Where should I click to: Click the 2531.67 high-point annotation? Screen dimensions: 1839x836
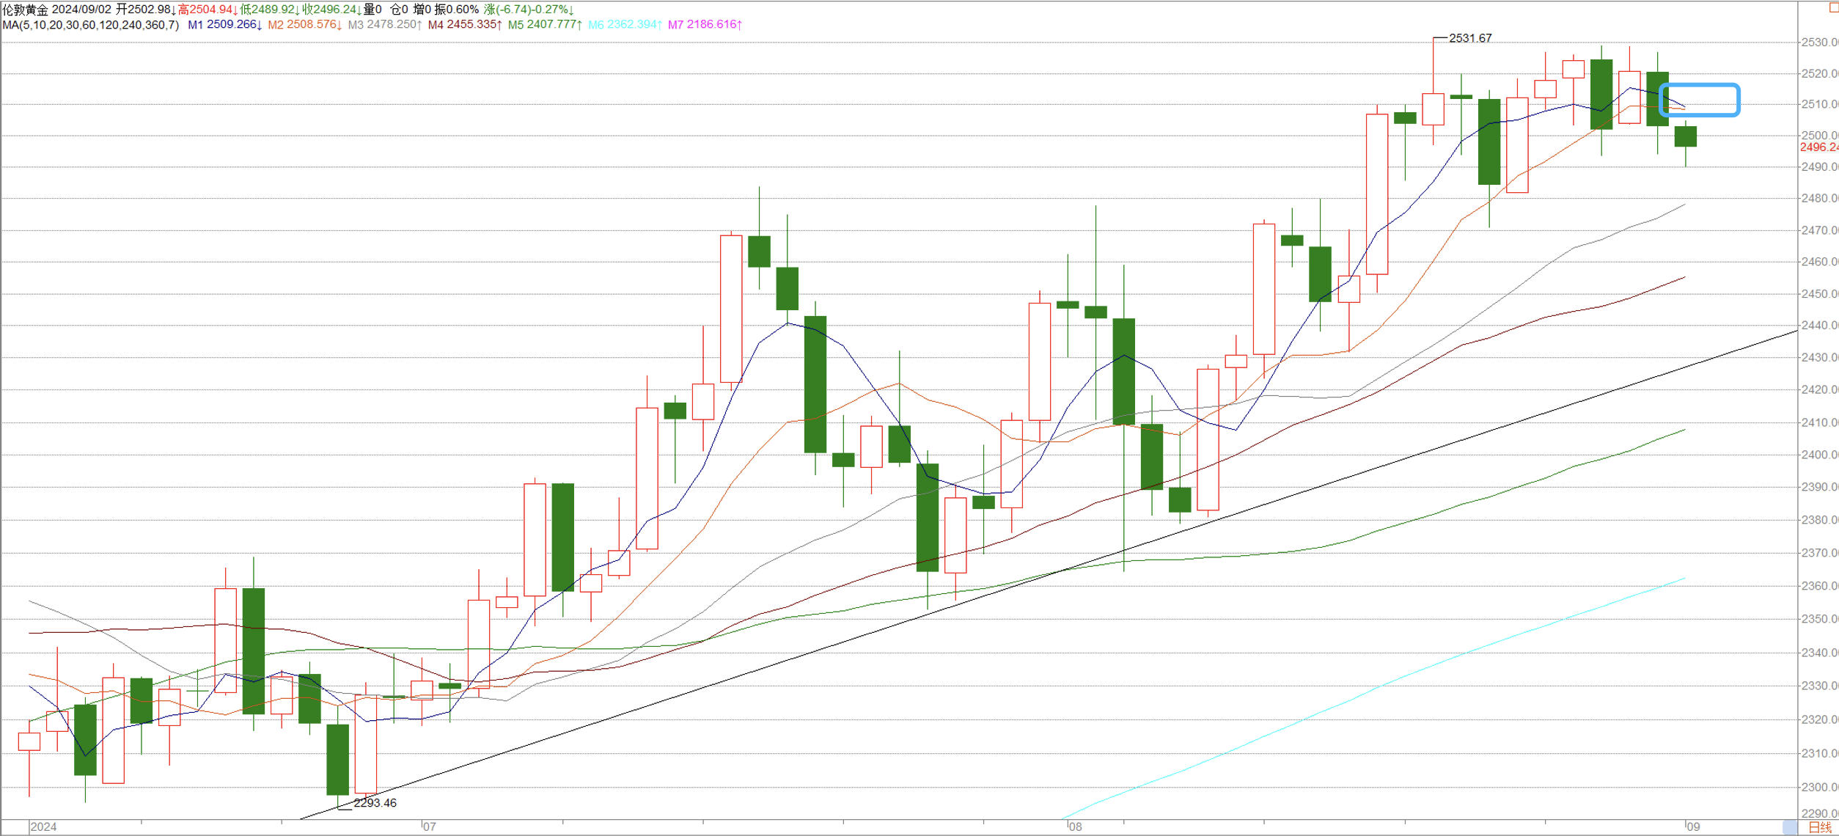(x=1470, y=38)
